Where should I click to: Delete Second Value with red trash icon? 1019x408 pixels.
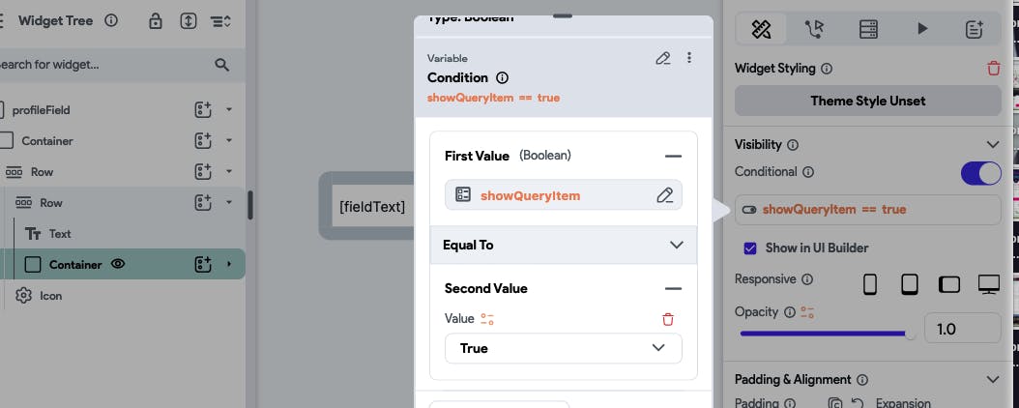[x=667, y=319]
